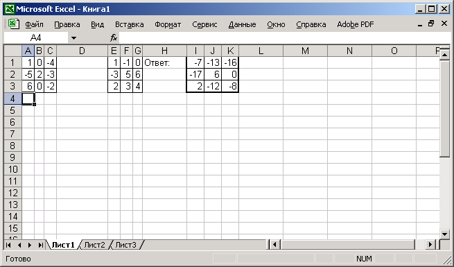The width and height of the screenshot is (454, 267).
Task: Click vertical scrollbar up arrow
Action: click(444, 54)
